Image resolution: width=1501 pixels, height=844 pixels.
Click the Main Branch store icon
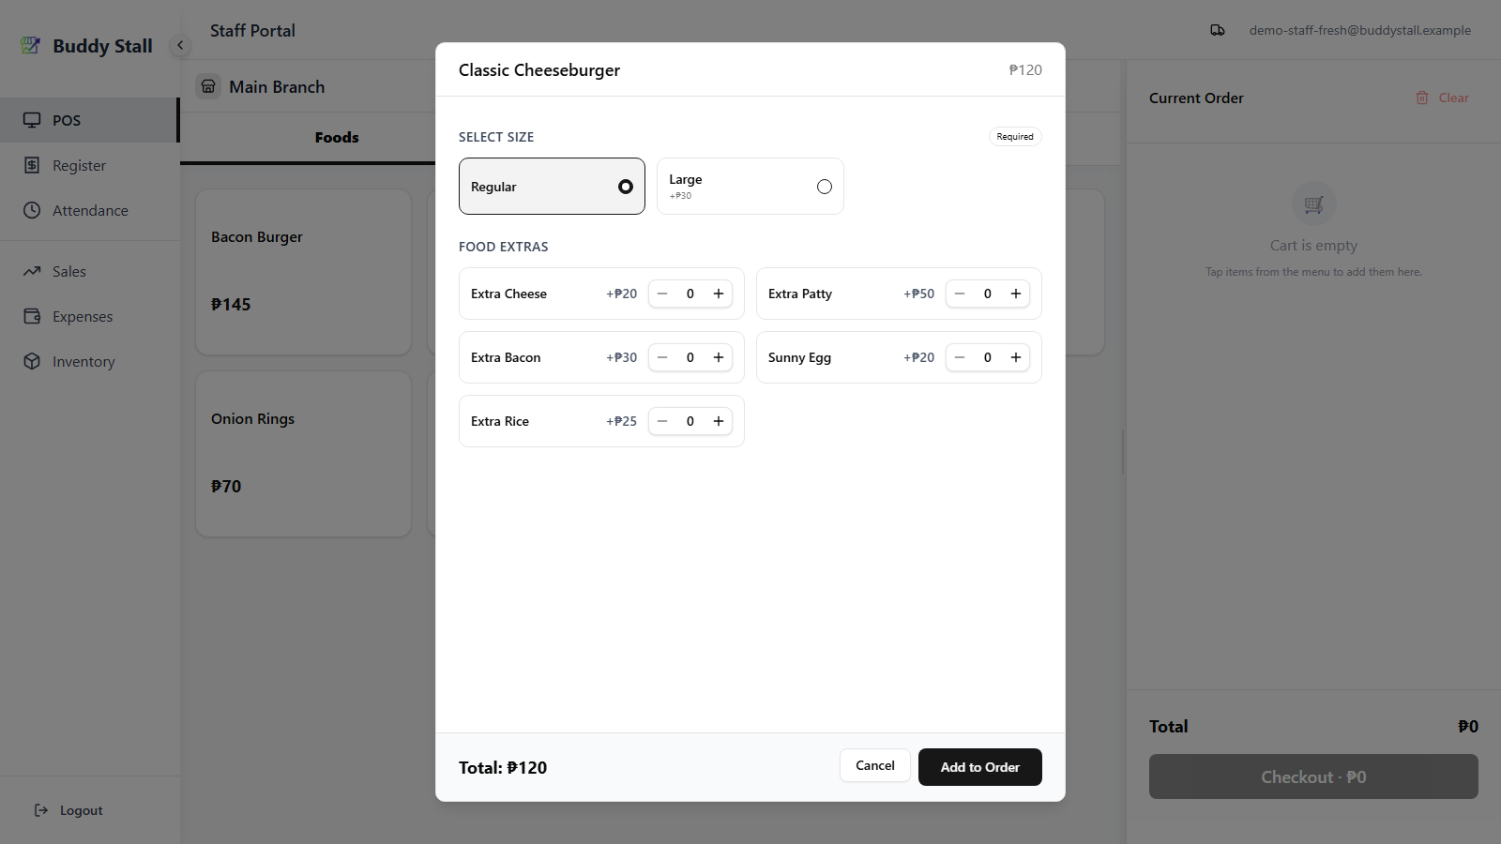pos(208,86)
